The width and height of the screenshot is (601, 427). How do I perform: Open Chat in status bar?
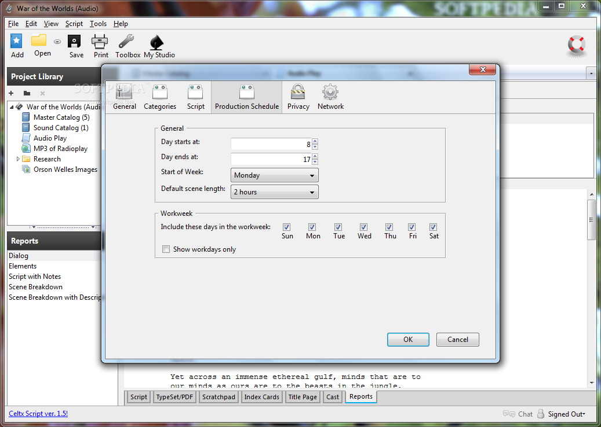(518, 414)
